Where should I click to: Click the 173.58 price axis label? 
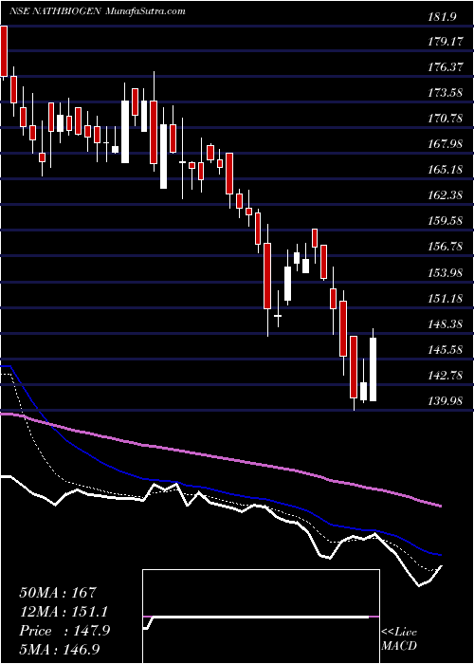[446, 92]
